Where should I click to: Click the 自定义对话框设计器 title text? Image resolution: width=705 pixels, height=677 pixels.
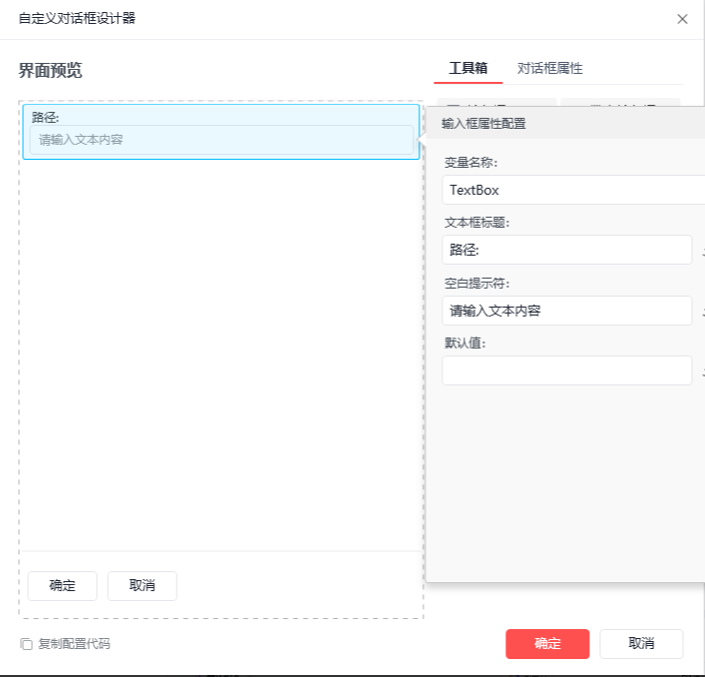77,18
